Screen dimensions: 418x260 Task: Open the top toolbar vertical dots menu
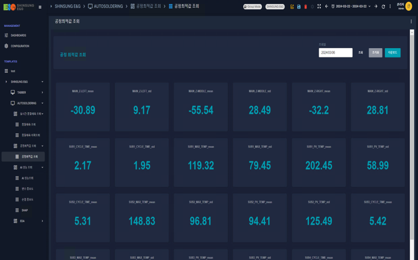pyautogui.click(x=390, y=7)
